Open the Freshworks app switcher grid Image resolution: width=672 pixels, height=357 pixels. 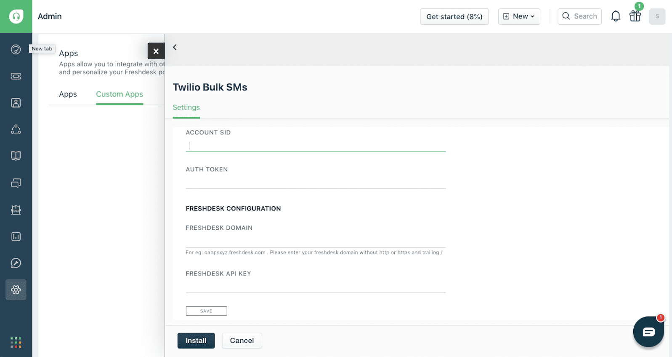click(x=16, y=342)
